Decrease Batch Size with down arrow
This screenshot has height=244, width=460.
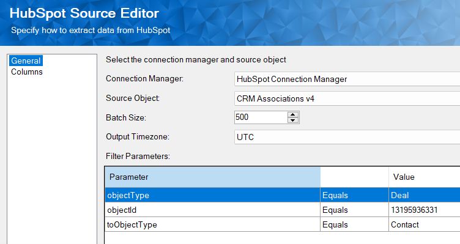point(293,120)
